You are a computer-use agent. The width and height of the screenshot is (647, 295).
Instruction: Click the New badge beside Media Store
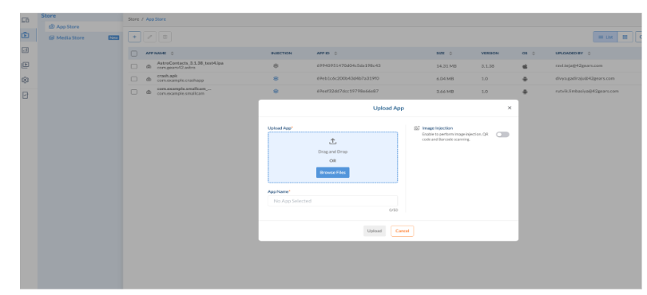(113, 38)
